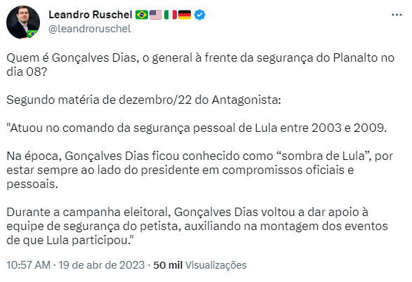Select the opening question about Gonçalves Dias
This screenshot has height=282, width=412.
tap(200, 65)
